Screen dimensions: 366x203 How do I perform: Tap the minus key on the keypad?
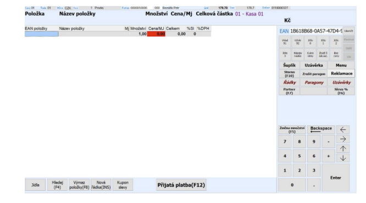(328, 141)
